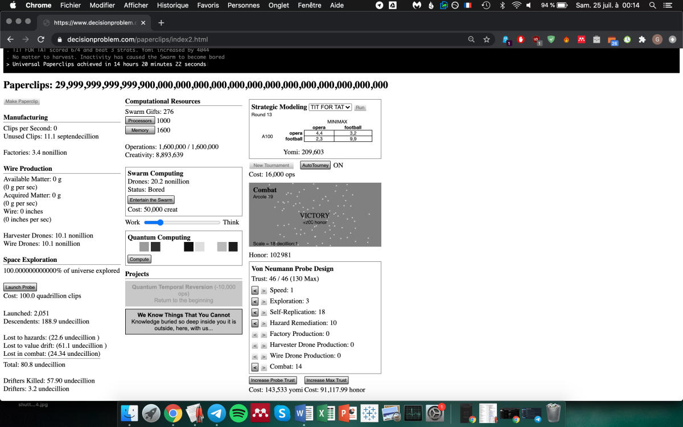Disable the AutoTourney option
The image size is (683, 427).
(315, 165)
